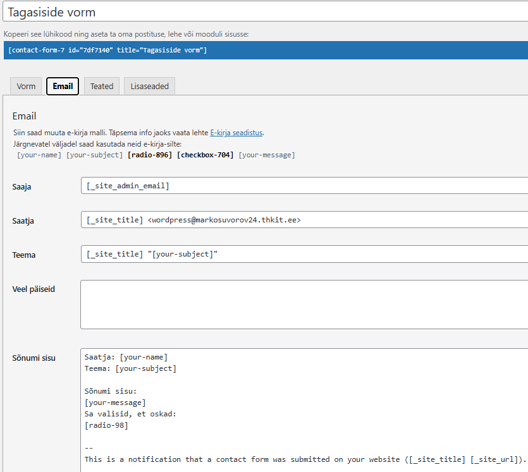Select the Email tab
Viewport: 528px width, 472px height.
tap(63, 87)
